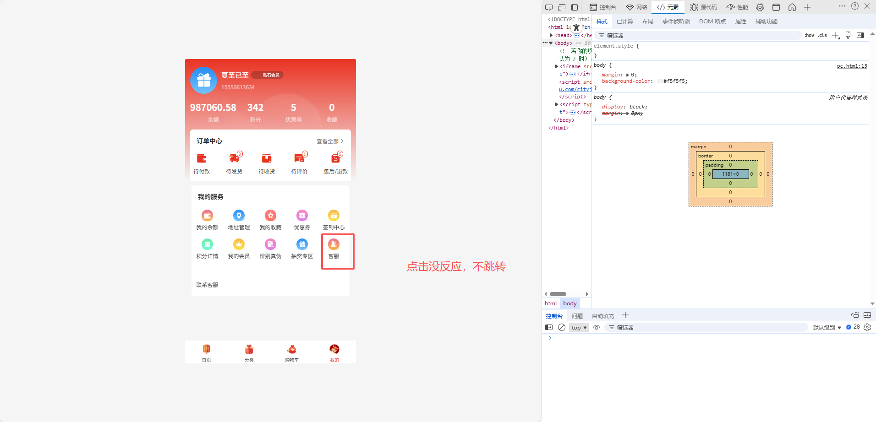This screenshot has height=422, width=876.
Task: Open 地址管理 address management icon
Action: click(x=239, y=216)
